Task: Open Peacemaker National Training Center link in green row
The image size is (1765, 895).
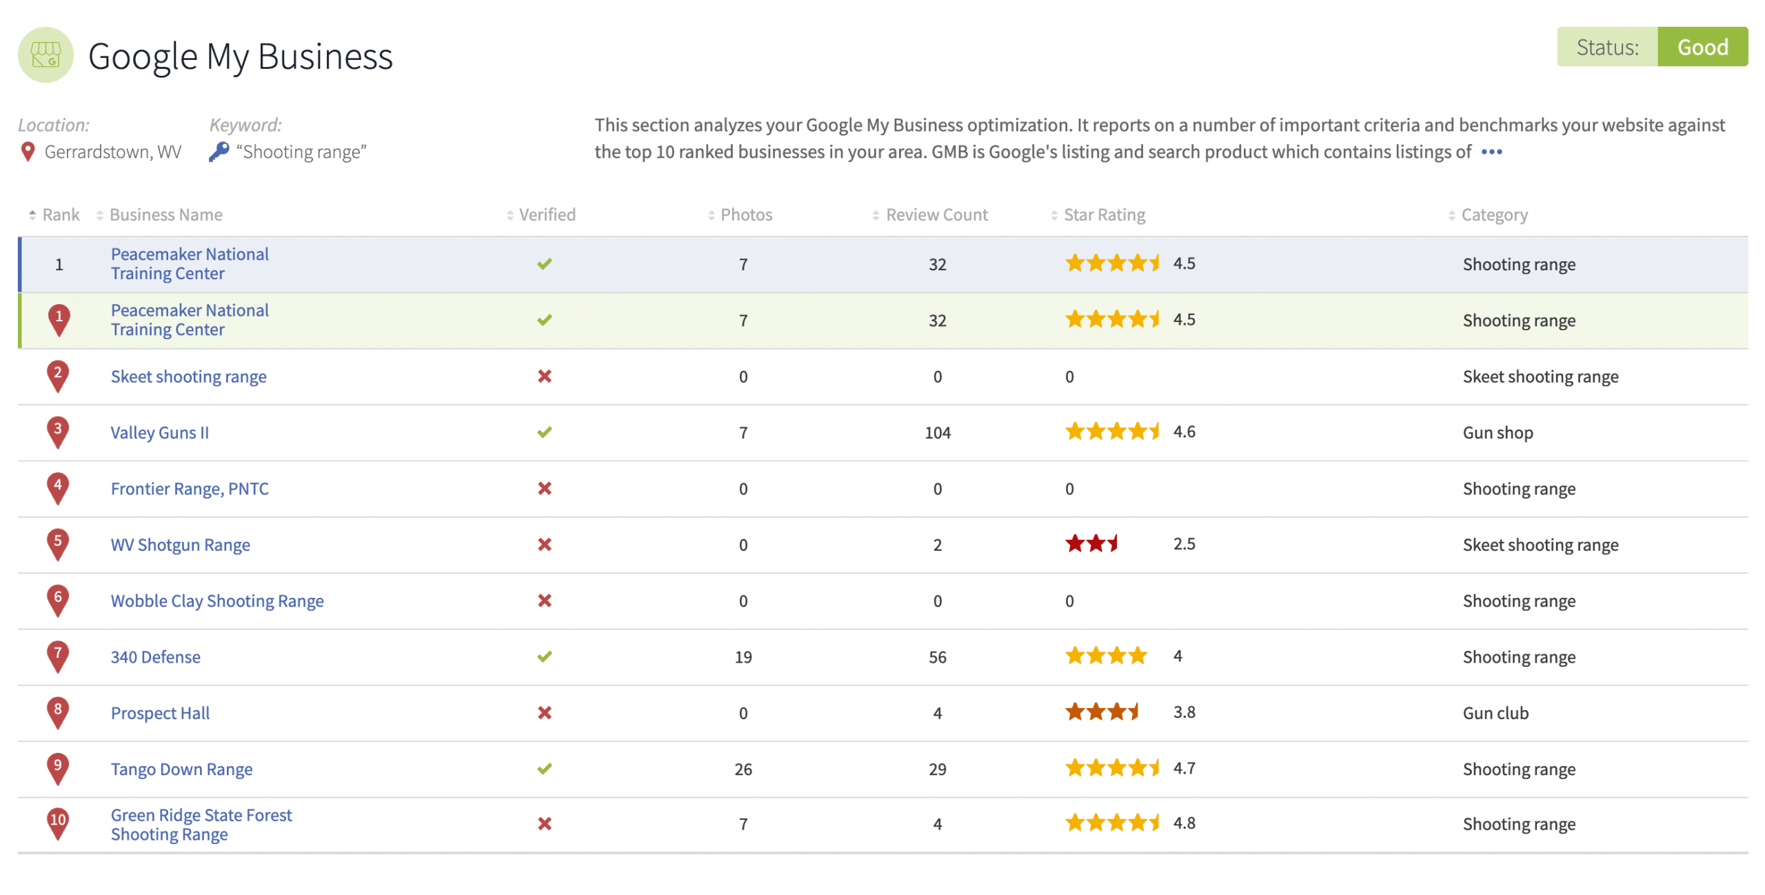Action: point(190,320)
